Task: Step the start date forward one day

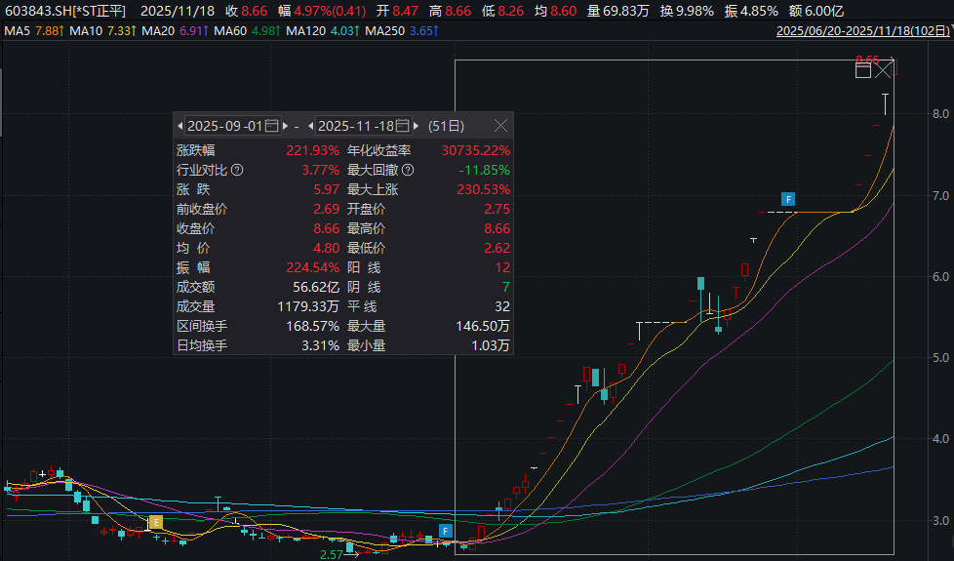Action: 285,126
